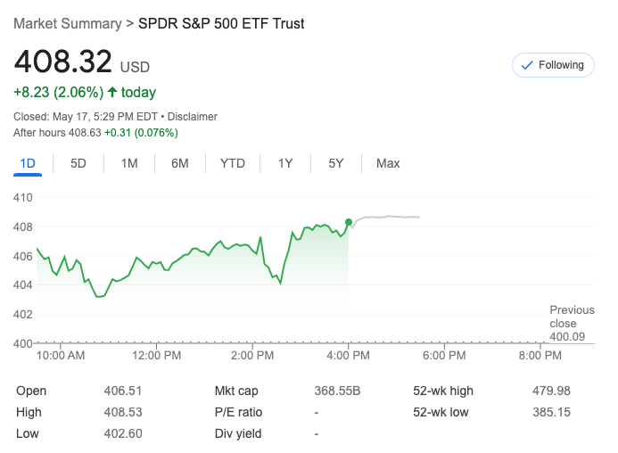The width and height of the screenshot is (618, 453).
Task: Switch to the 5D time range
Action: [x=78, y=163]
